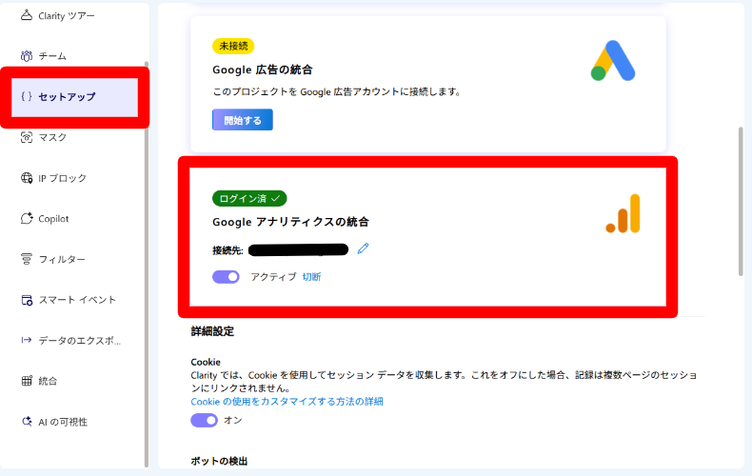Click the スマート イベント icon

(x=27, y=300)
